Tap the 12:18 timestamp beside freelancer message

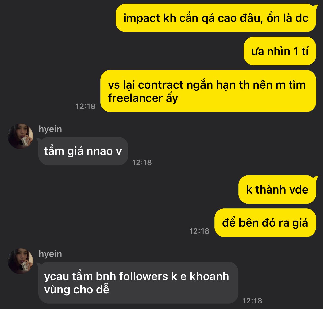[86, 106]
